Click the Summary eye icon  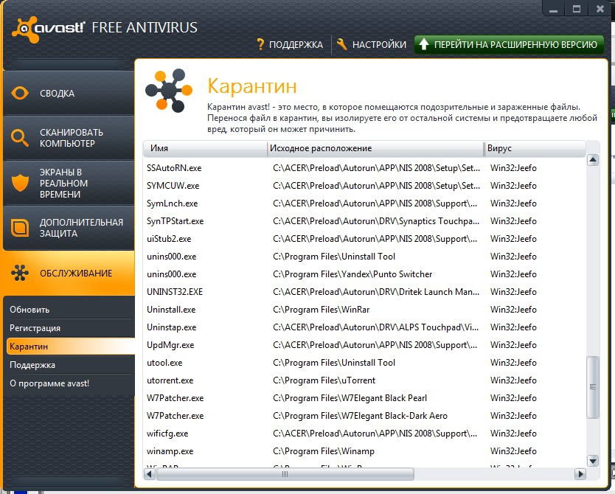pyautogui.click(x=20, y=93)
